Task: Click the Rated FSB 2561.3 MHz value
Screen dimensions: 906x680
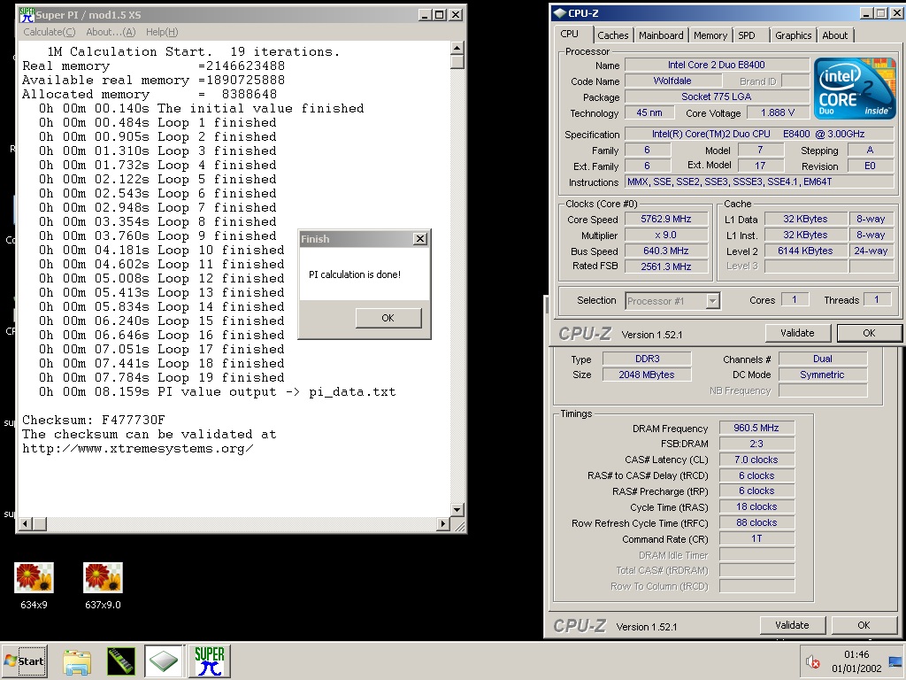Action: [x=666, y=267]
